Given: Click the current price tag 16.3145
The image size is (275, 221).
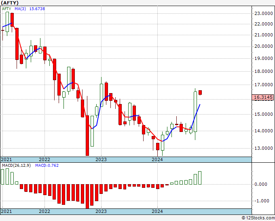Looking at the screenshot, I should pyautogui.click(x=263, y=97).
